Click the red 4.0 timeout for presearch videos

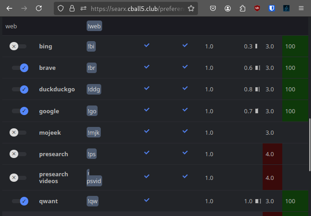point(272,178)
